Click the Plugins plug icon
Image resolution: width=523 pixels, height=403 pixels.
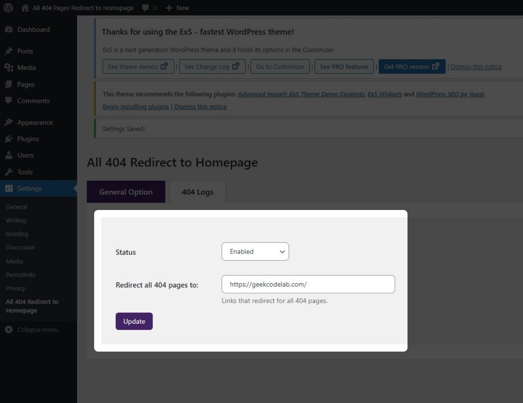(x=9, y=139)
